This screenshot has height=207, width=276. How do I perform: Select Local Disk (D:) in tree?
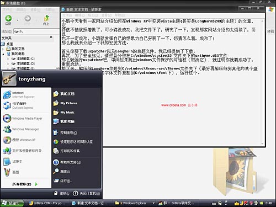pyautogui.click(x=23, y=63)
